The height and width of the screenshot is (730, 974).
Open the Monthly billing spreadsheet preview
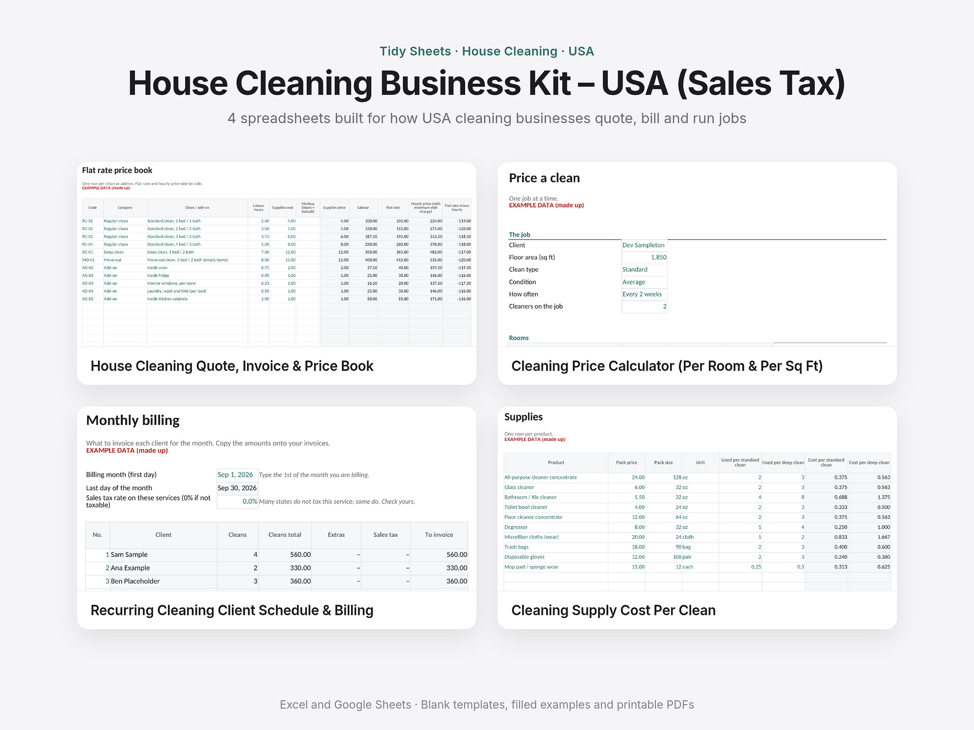[276, 499]
